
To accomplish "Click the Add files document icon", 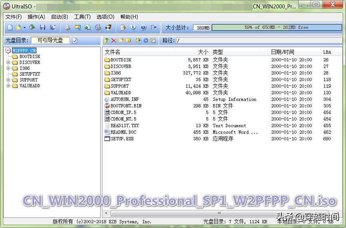I will click(x=123, y=27).
